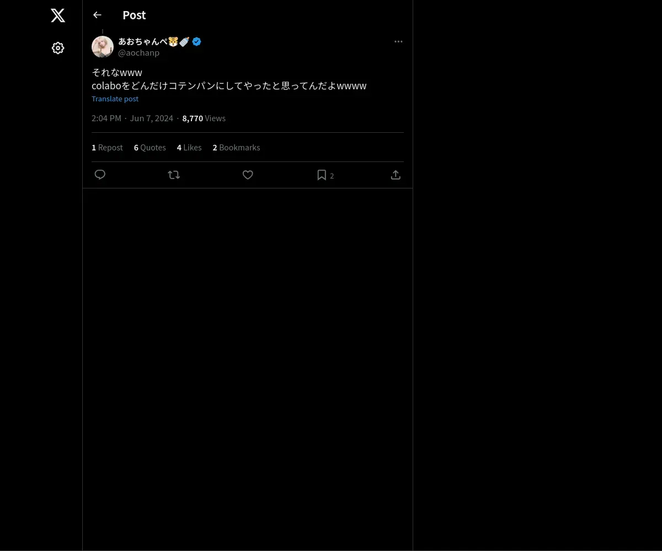The image size is (662, 551).
Task: View the 4 Likes count
Action: [189, 148]
